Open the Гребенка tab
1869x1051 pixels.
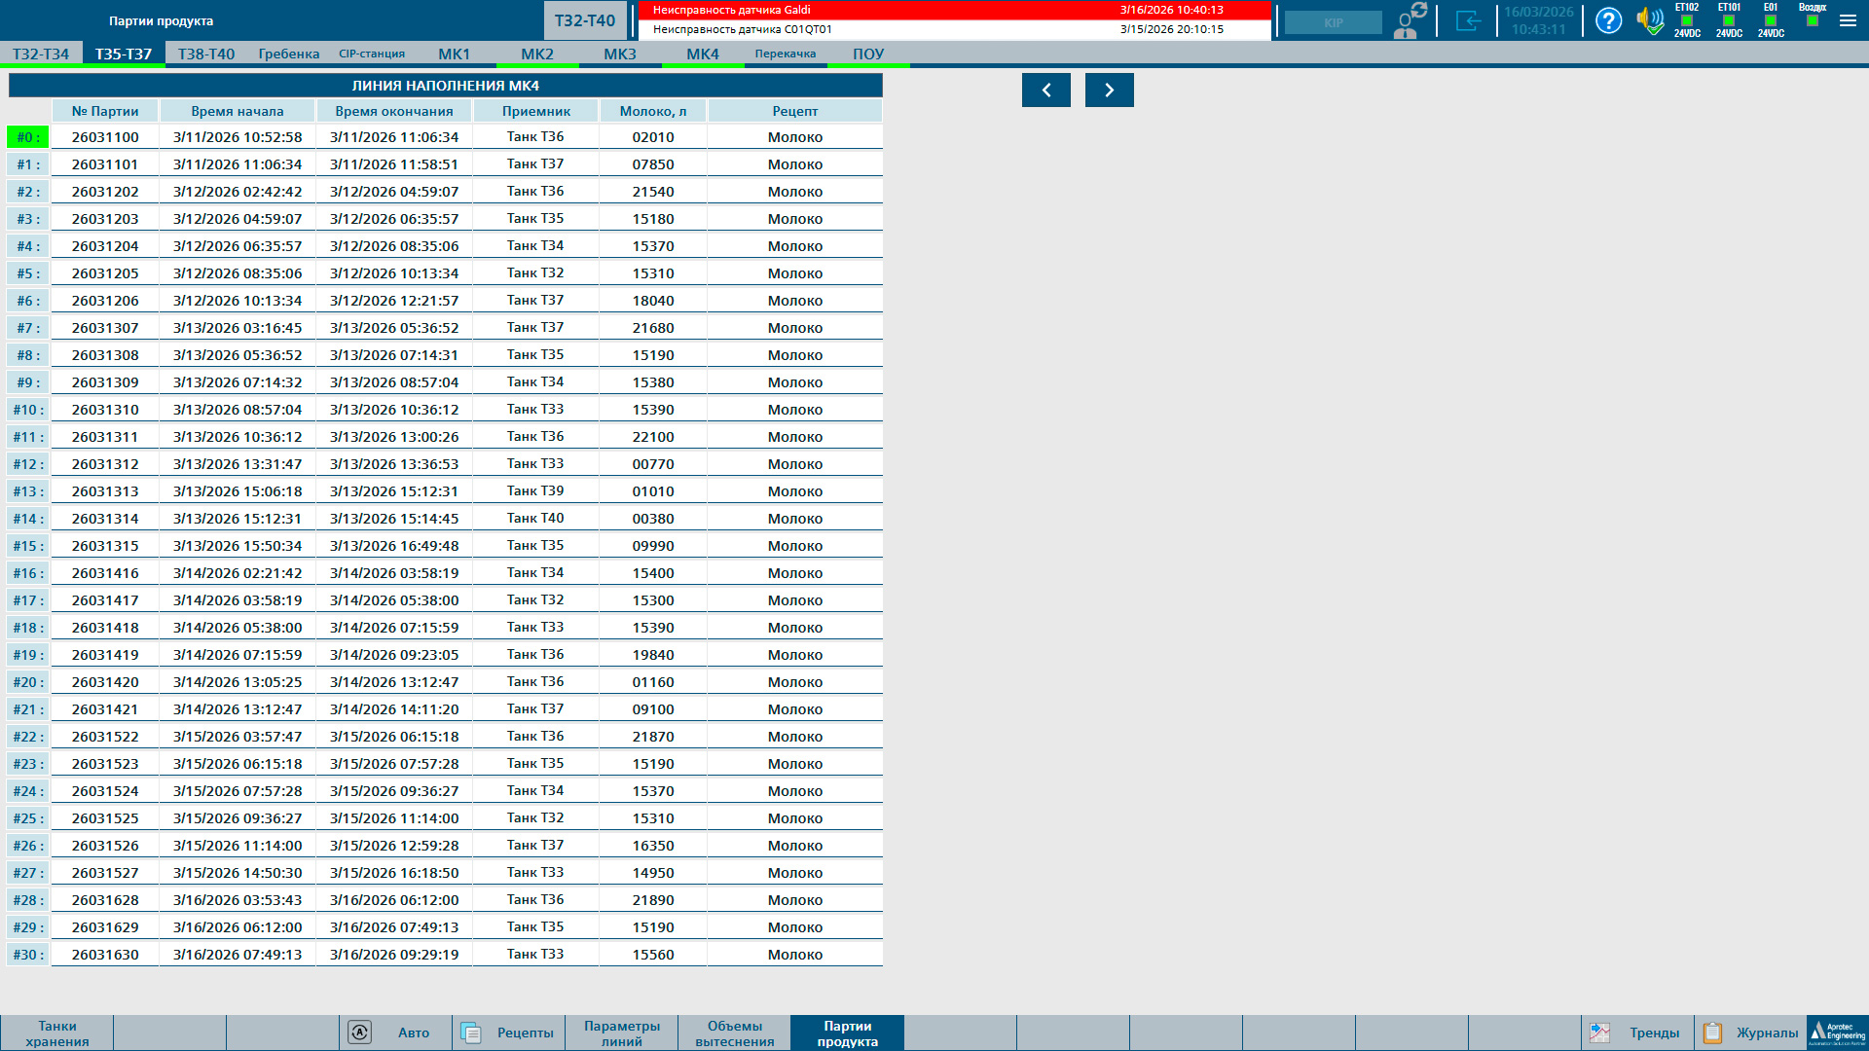tap(289, 54)
